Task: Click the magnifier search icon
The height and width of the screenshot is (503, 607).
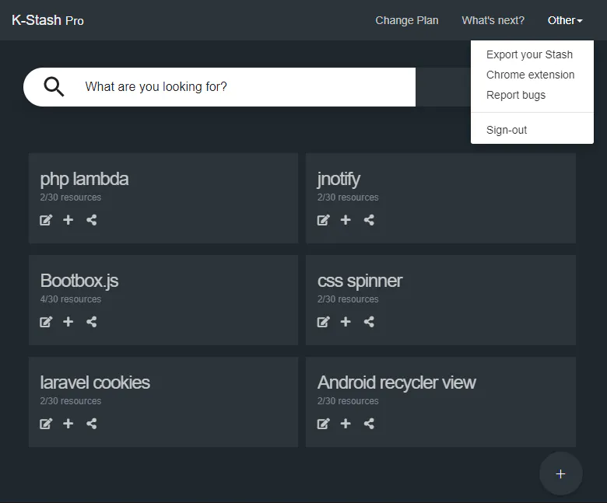Action: click(54, 86)
